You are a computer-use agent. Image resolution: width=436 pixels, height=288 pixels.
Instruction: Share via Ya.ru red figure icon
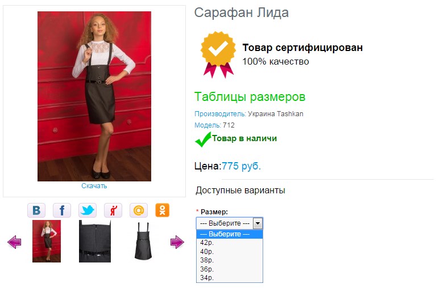coord(113,210)
